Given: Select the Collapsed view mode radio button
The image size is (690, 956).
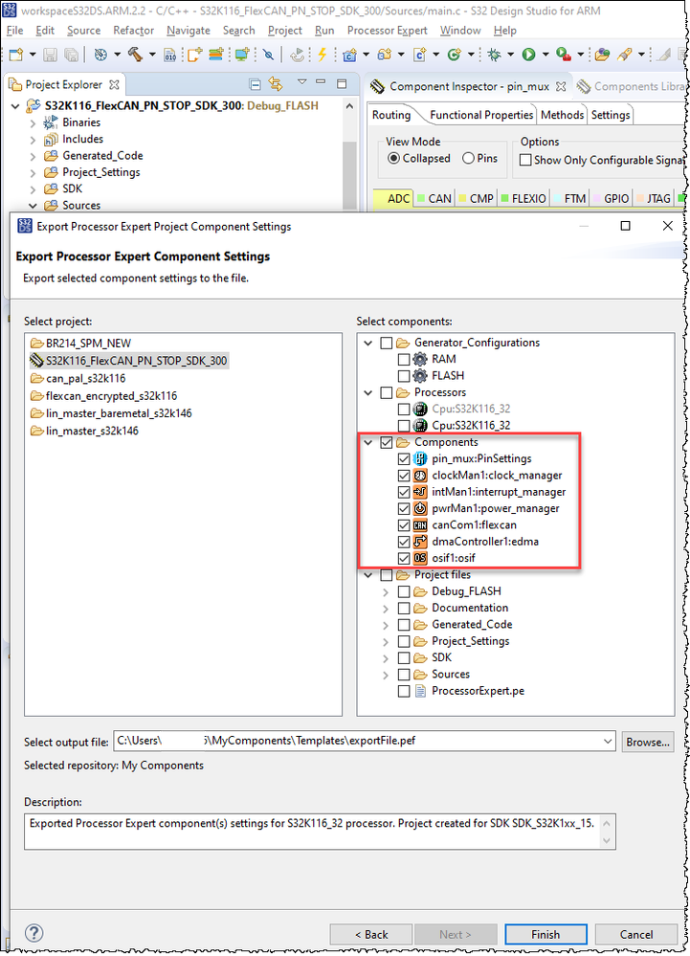Looking at the screenshot, I should coord(393,159).
